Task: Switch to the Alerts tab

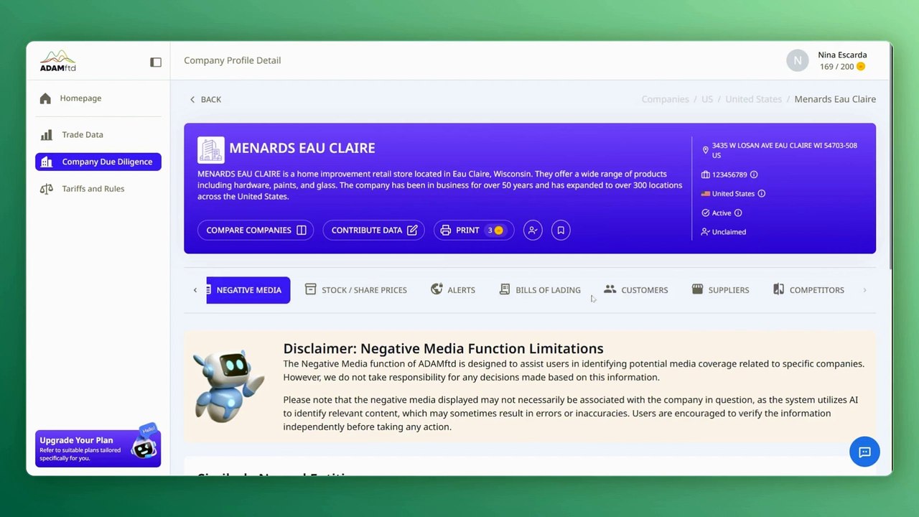Action: [453, 290]
